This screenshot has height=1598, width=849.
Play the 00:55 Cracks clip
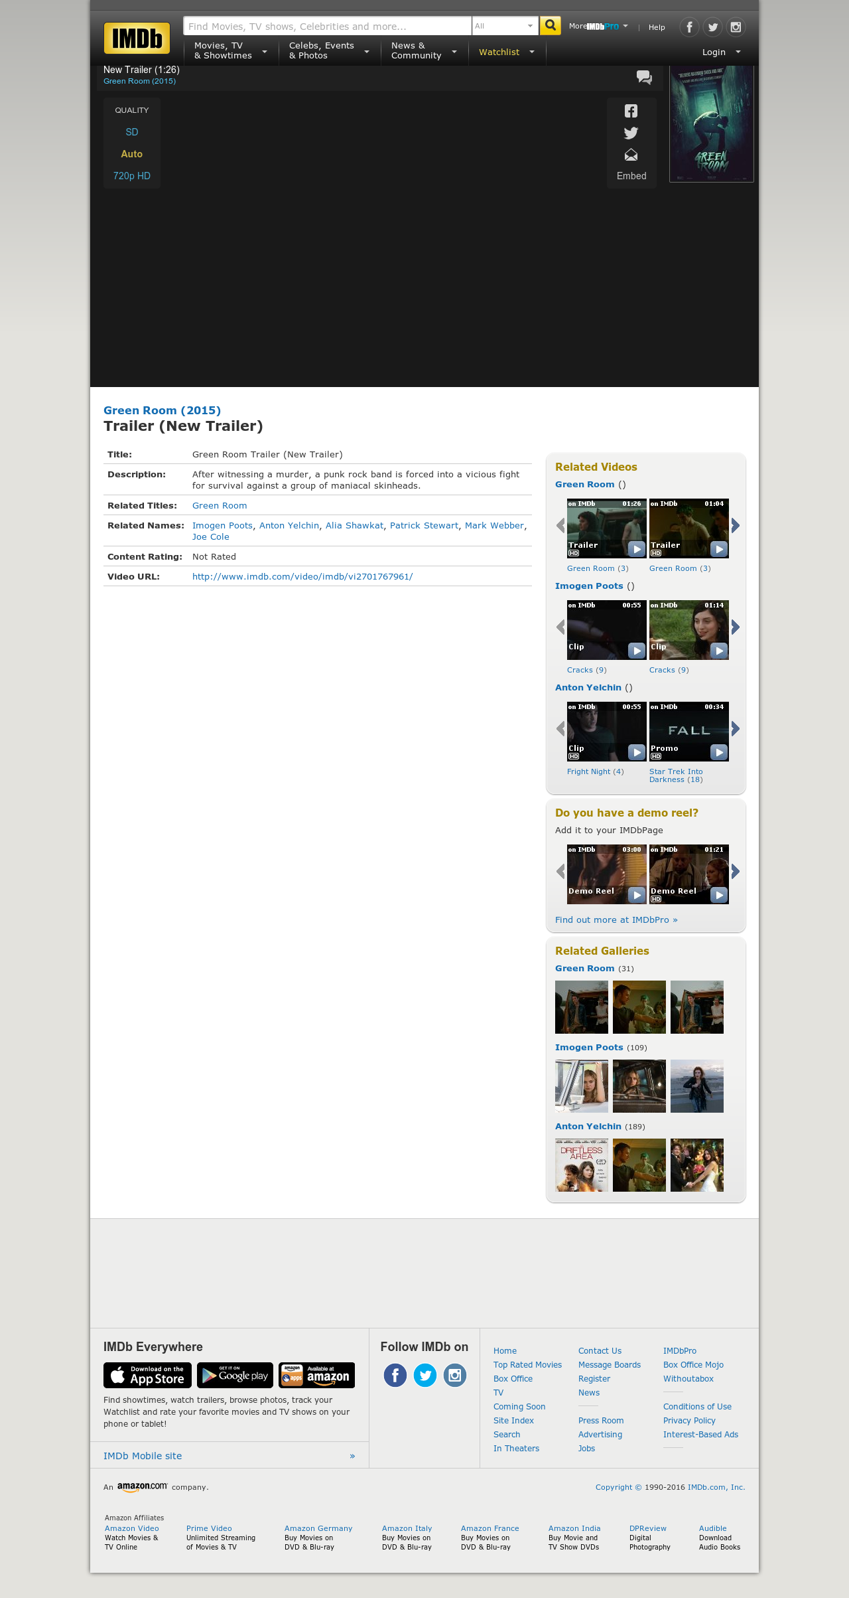click(x=607, y=630)
